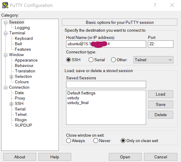181x162 pixels.
Task: Open Serial settings category in tree
Action: (20, 109)
